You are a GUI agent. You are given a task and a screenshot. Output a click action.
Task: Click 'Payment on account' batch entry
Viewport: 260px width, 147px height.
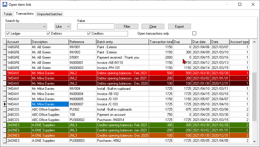point(122,115)
